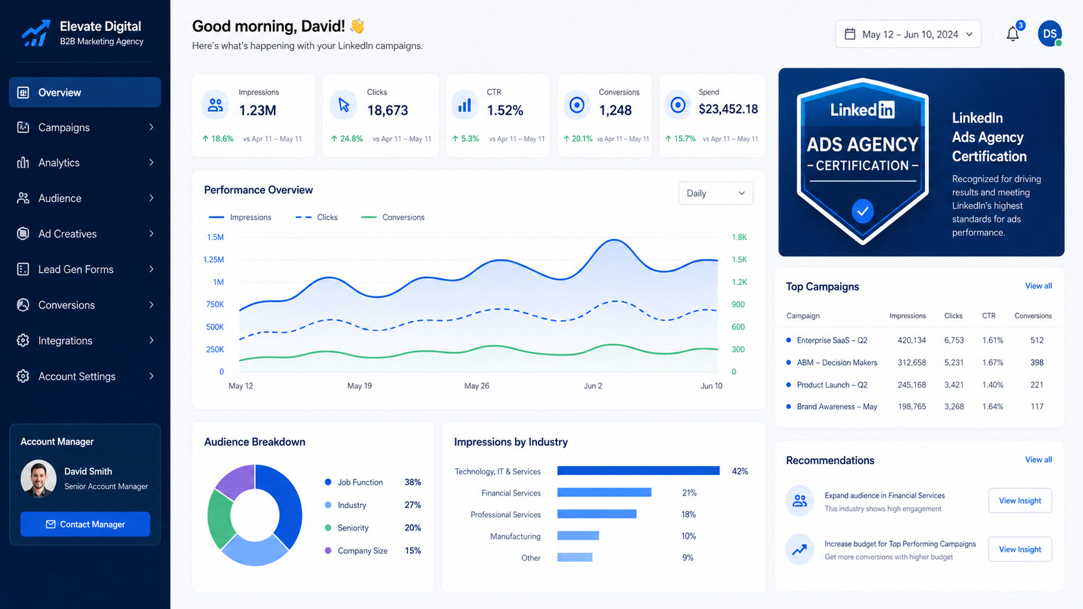Click the envelope icon on Contact Manager
Screen dimensions: 1083x609
51,524
